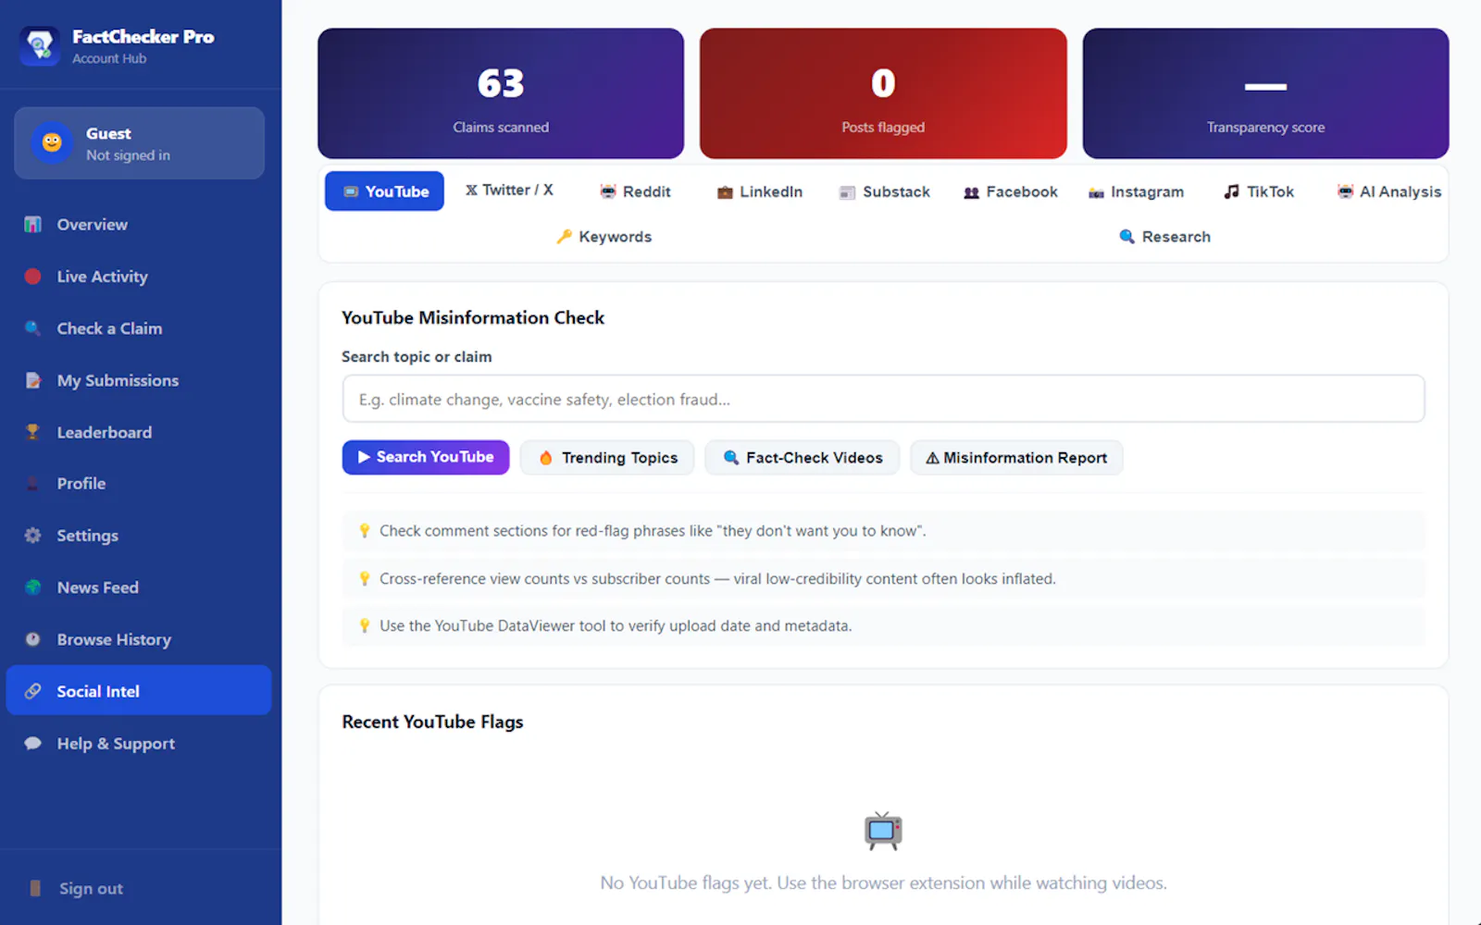
Task: Click the Posts flagged stat card
Action: pos(883,93)
